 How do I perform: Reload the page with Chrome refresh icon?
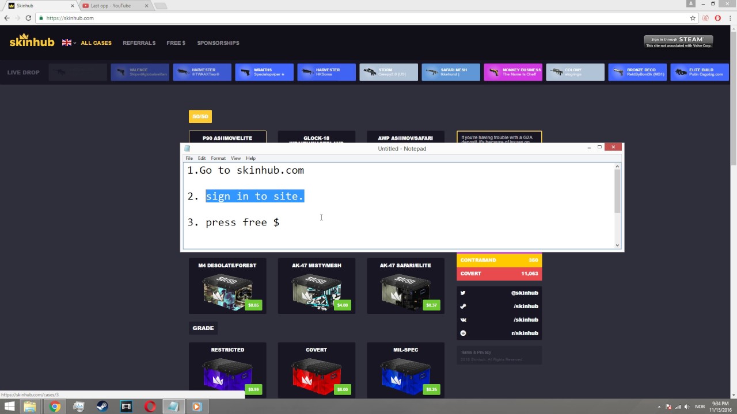29,18
